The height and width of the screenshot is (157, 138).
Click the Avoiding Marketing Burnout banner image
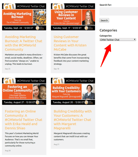(24, 17)
